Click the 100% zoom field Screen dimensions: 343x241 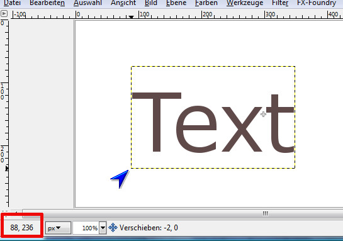click(x=86, y=228)
